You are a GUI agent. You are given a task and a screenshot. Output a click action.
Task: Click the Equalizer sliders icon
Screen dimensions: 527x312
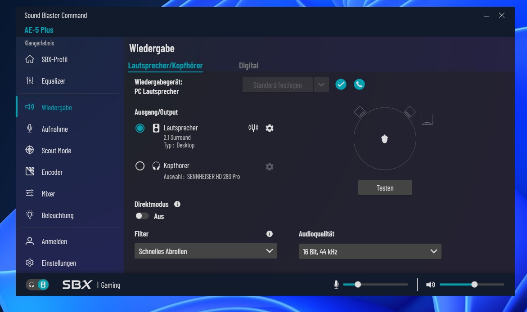[30, 80]
